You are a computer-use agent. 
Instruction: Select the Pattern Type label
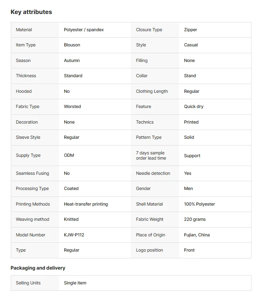149,138
